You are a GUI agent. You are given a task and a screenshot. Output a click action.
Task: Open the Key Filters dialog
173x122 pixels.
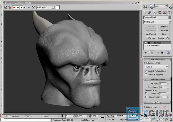point(124,119)
